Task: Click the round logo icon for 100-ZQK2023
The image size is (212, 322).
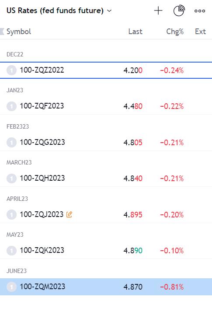Action: click(11, 251)
